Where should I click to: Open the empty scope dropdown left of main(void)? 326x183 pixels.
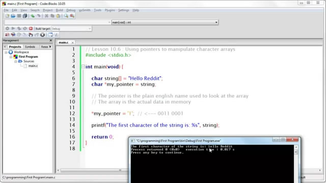pos(58,22)
